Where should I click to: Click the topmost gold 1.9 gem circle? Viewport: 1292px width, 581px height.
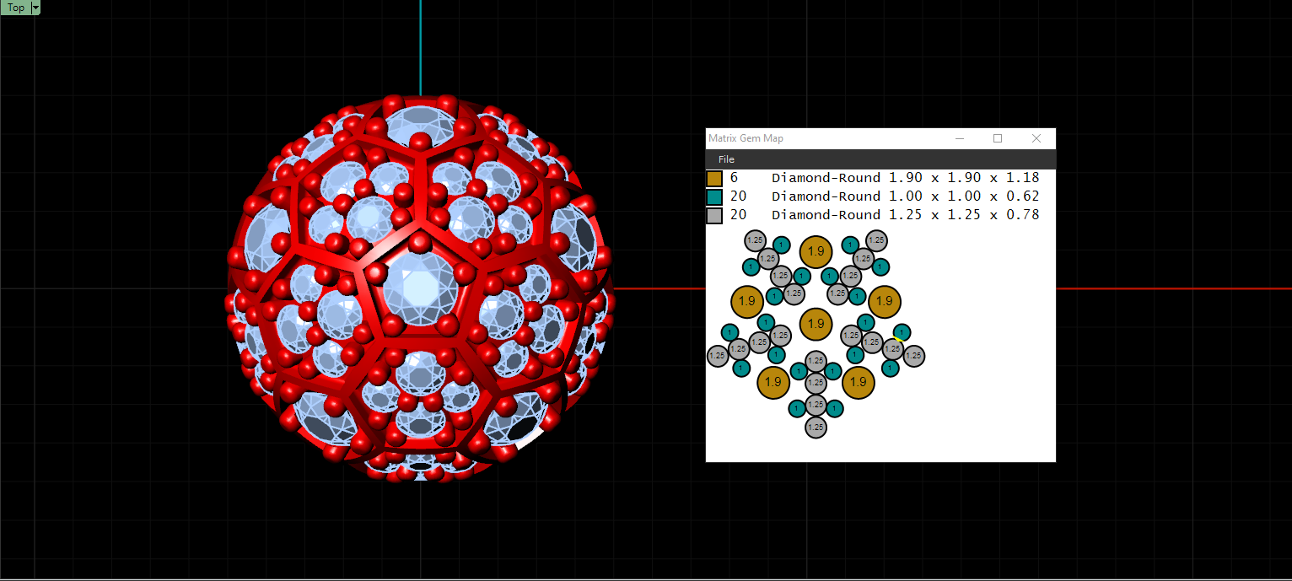point(816,251)
